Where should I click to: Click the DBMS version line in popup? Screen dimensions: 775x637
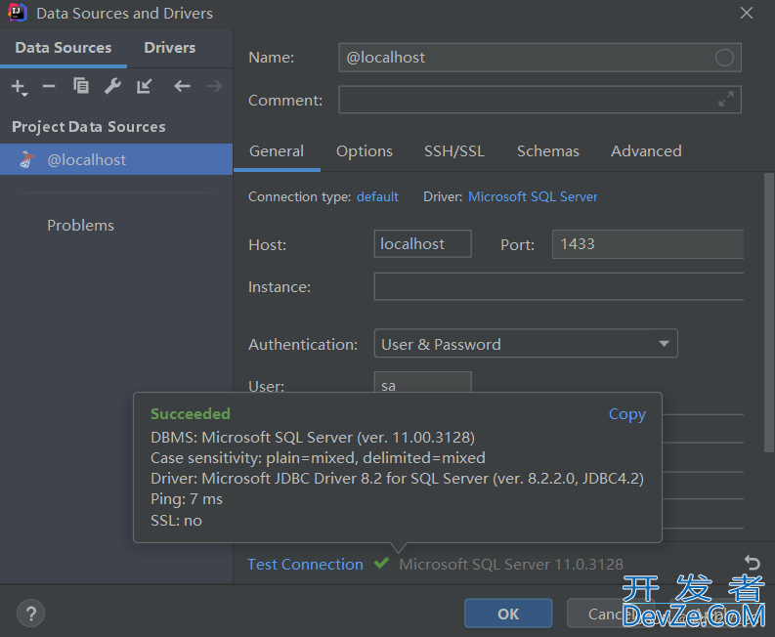pyautogui.click(x=313, y=438)
